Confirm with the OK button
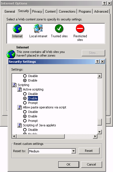Image resolution: width=113 pixels, height=172 pixels. (x=69, y=164)
